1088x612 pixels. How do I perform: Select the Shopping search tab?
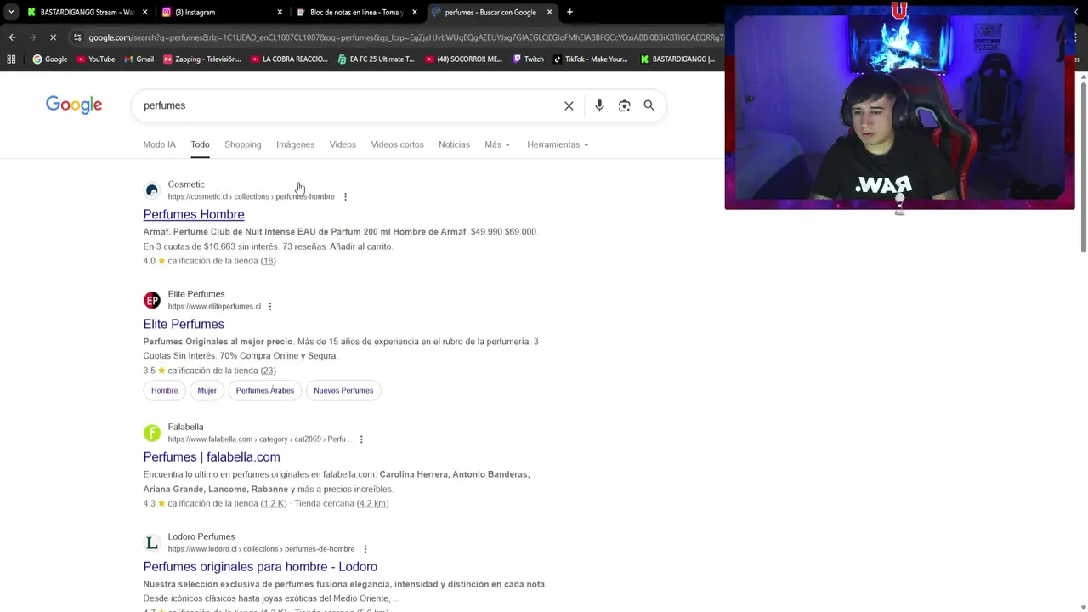[x=243, y=144]
